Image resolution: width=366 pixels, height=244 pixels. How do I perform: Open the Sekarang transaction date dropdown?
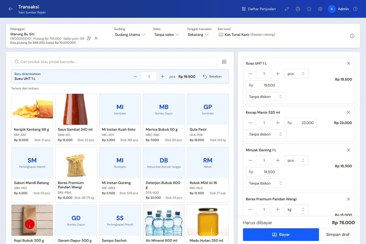pos(198,35)
